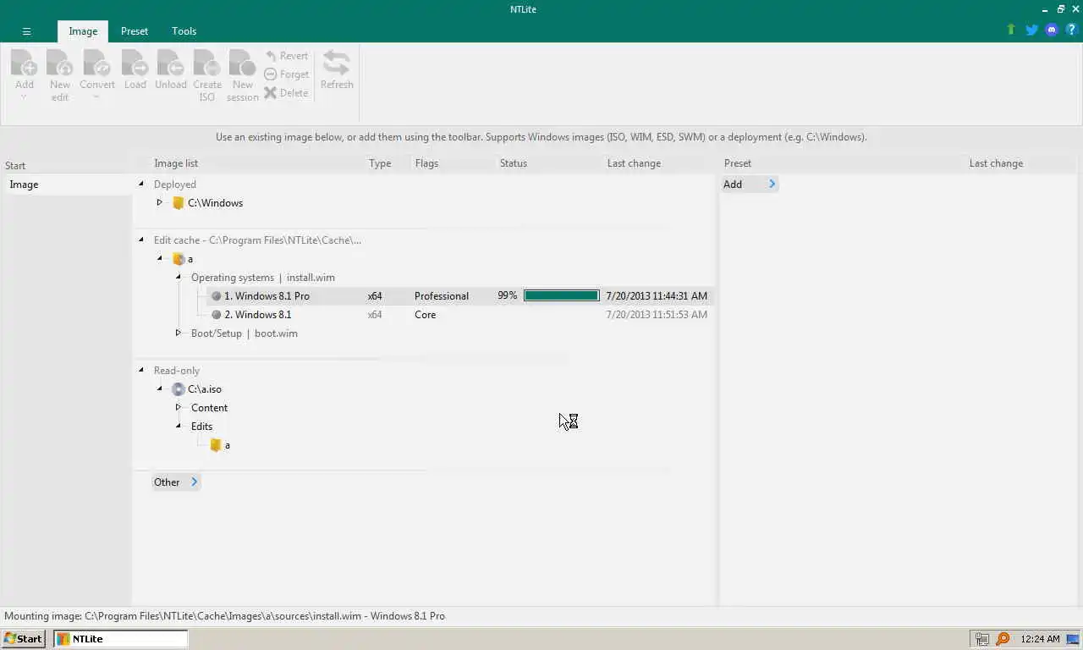Click the 12:24 AM clock
Screen dimensions: 1083x650
click(x=1040, y=639)
